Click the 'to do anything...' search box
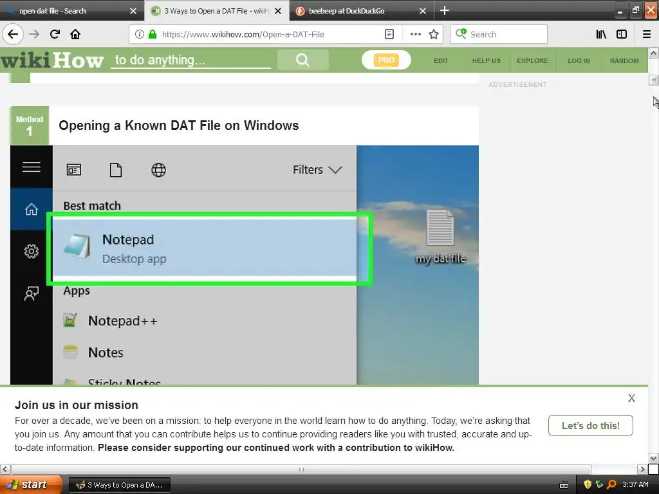The image size is (659, 494). [190, 60]
